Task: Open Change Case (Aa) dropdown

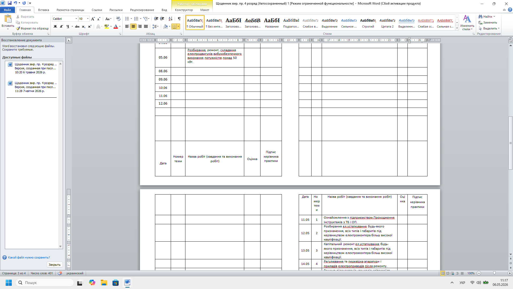Action: pyautogui.click(x=108, y=19)
